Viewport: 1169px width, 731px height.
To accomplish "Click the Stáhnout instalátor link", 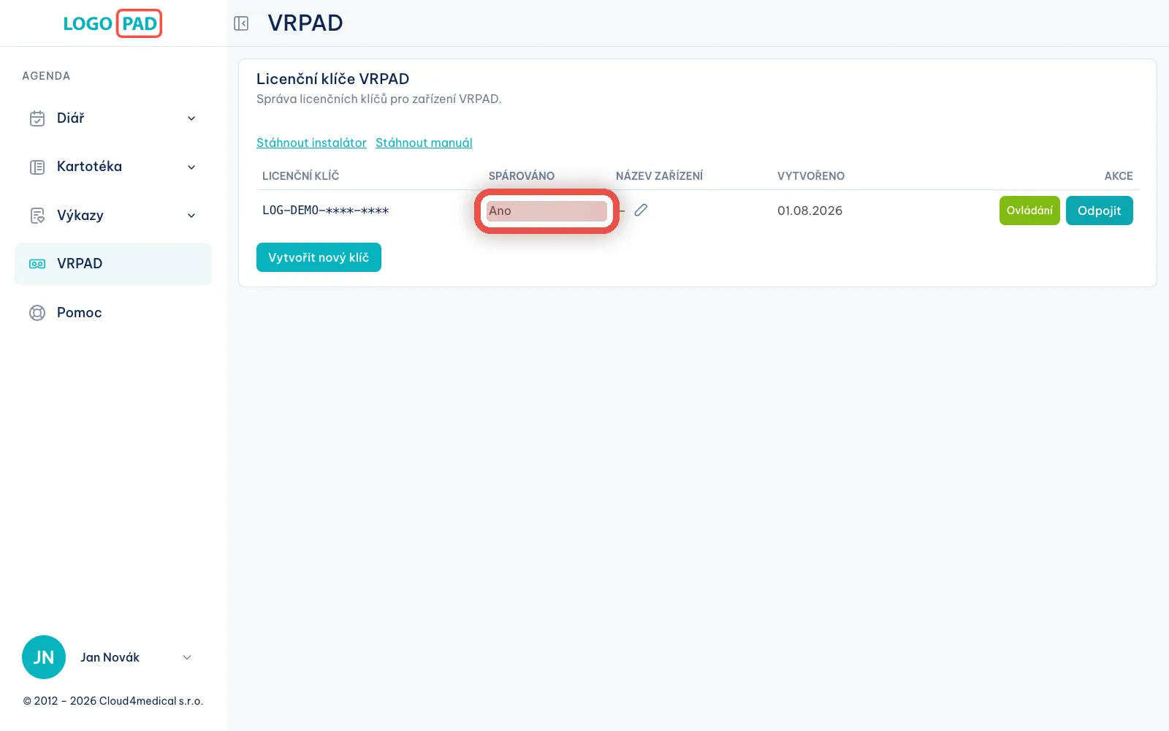I will click(311, 143).
